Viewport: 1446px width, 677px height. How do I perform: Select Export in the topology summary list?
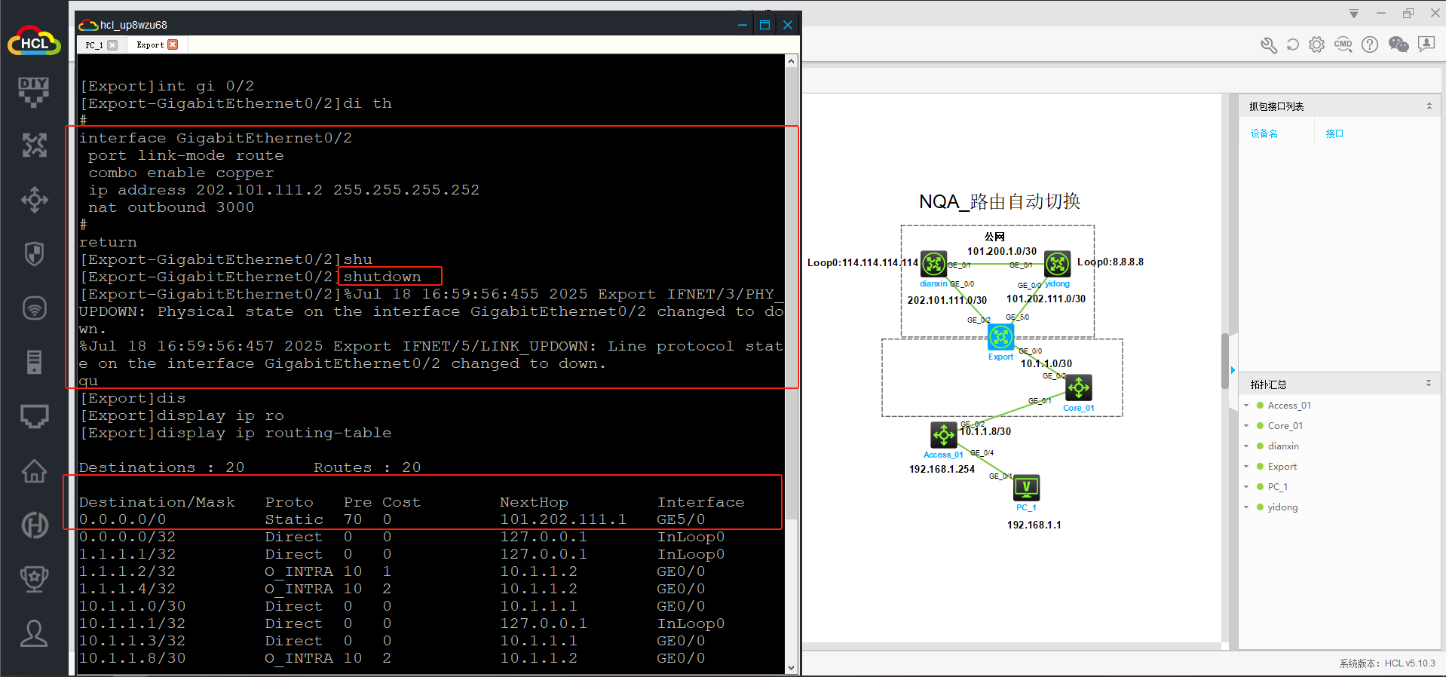(x=1282, y=467)
